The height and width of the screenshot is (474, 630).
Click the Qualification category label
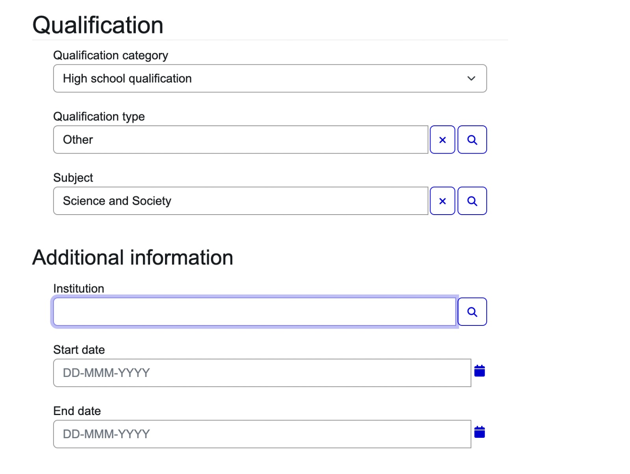pos(111,55)
